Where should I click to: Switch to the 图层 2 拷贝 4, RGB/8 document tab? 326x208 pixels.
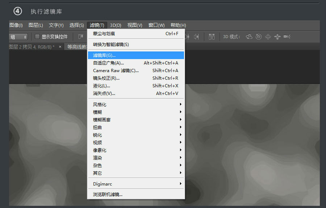point(32,47)
